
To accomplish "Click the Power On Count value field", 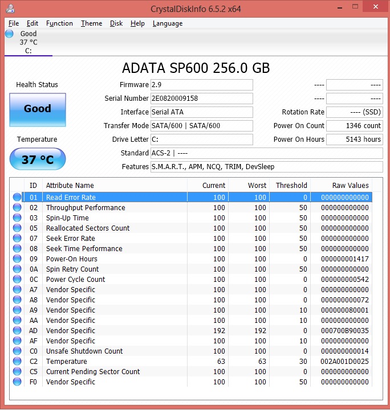I will pos(355,126).
